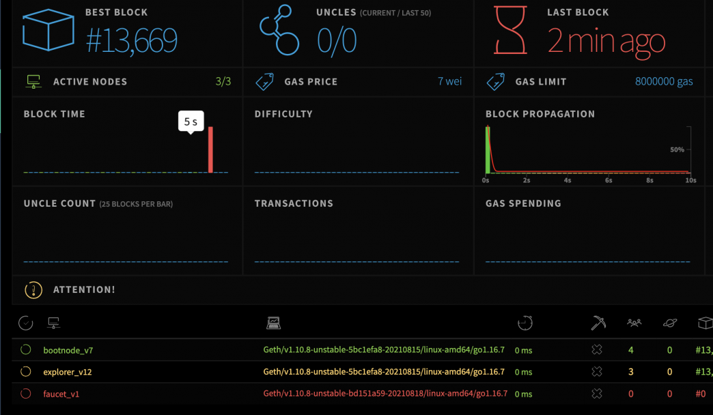Sort by mining pickaxe column icon
The height and width of the screenshot is (415, 713).
click(x=598, y=323)
